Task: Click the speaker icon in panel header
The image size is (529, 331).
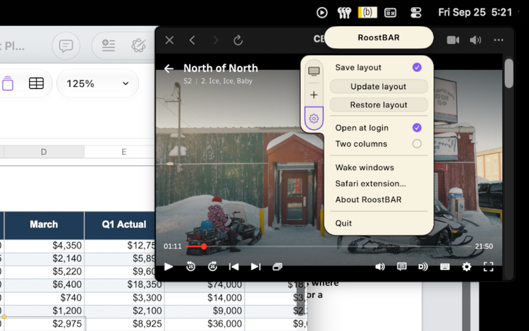Action: click(x=475, y=40)
